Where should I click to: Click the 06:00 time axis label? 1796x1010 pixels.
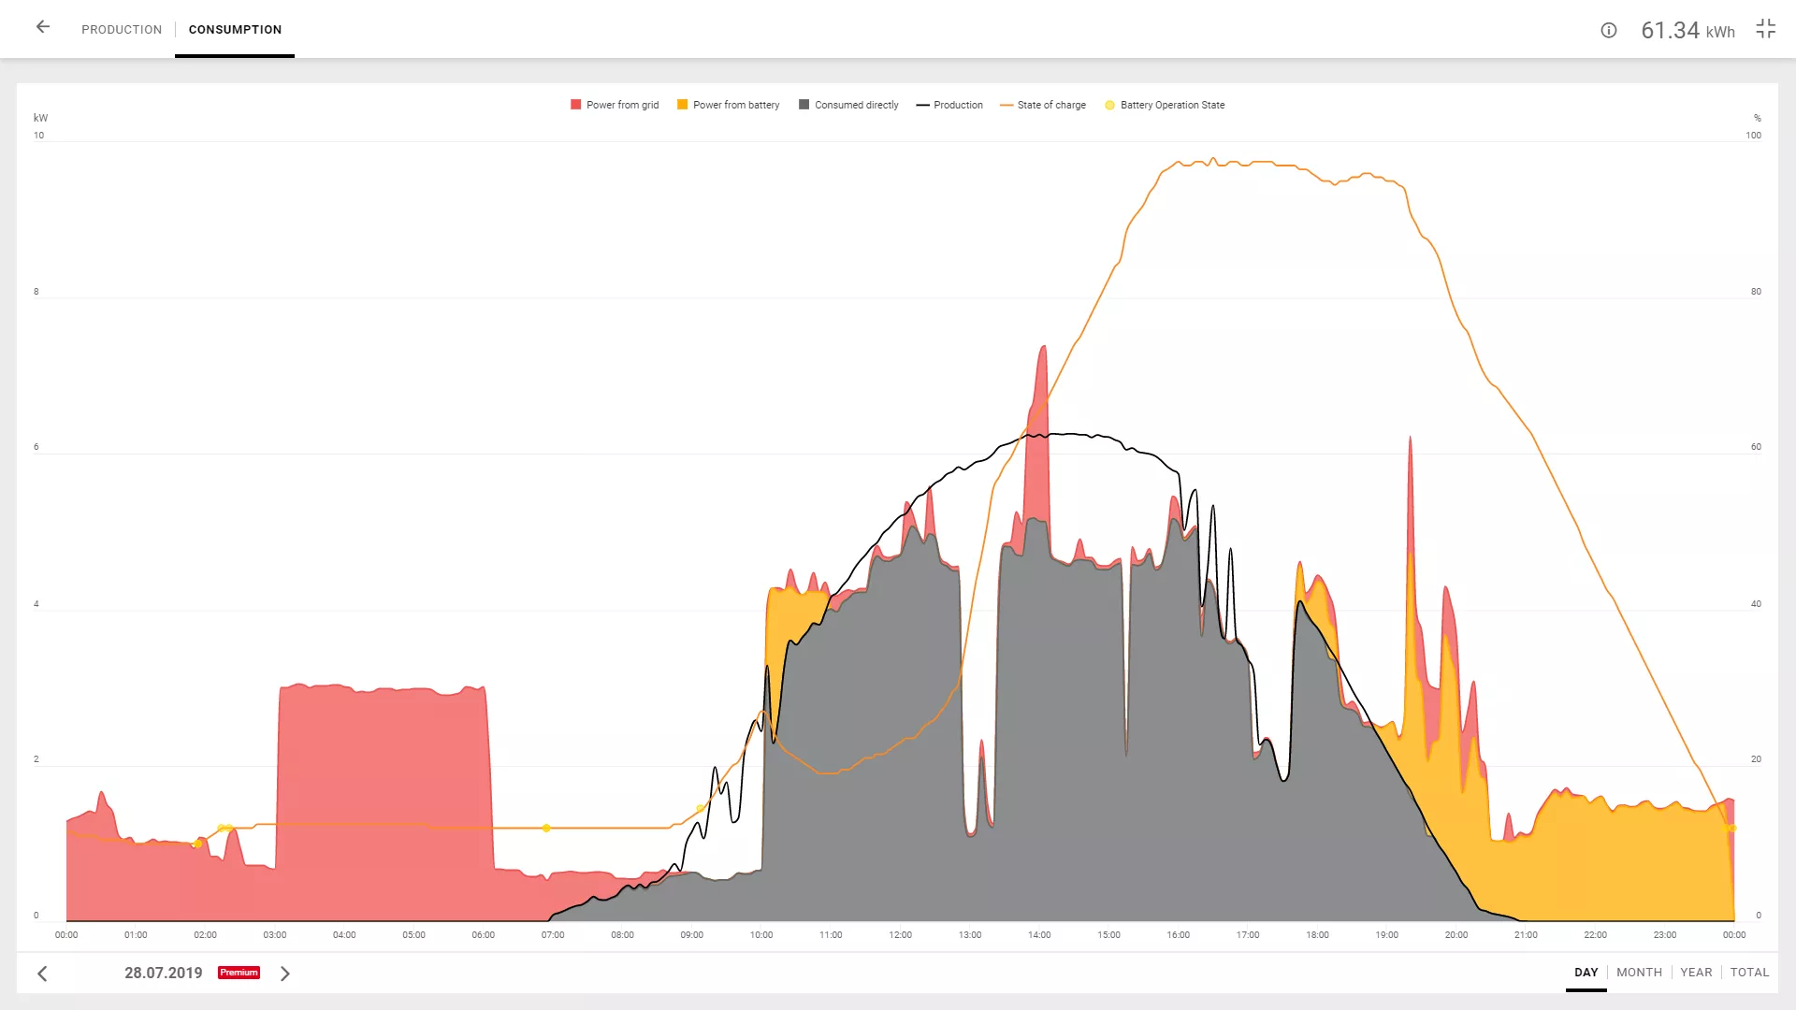tap(483, 935)
